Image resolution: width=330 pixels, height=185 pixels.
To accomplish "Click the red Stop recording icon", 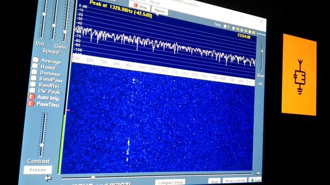I will coord(136,6).
